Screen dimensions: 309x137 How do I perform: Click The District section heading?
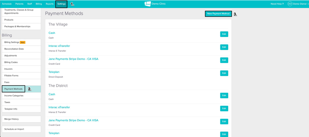(58, 86)
